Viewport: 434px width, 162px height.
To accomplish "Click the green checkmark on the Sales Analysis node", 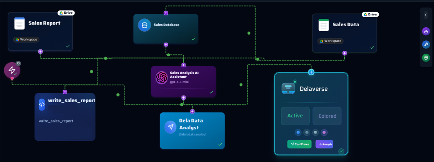I will pyautogui.click(x=212, y=92).
